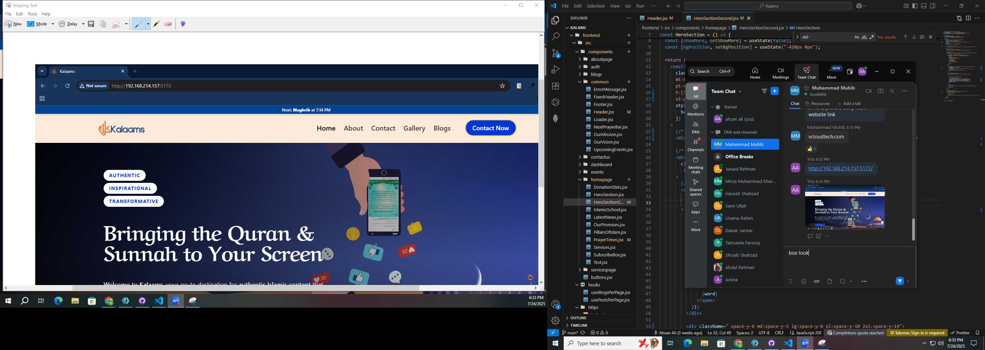This screenshot has height=350, width=985.
Task: Toggle the secondary side bar layout button
Action: tap(933, 6)
